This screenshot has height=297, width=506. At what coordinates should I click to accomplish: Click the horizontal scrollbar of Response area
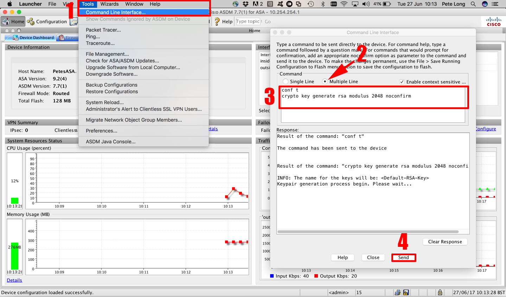pos(368,232)
